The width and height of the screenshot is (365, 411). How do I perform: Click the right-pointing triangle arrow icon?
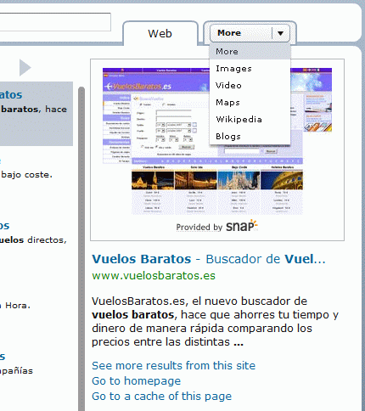click(x=25, y=68)
